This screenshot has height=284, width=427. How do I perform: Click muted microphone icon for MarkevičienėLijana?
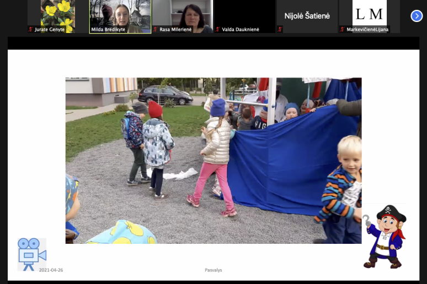point(342,29)
